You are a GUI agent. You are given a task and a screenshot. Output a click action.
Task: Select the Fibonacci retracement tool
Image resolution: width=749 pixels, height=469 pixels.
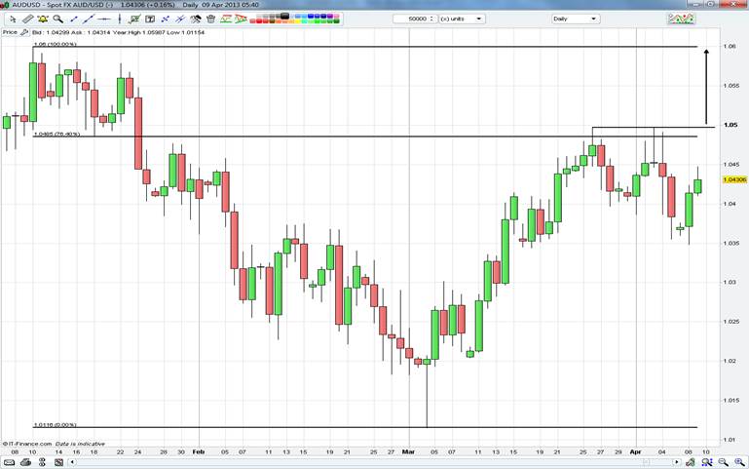[226, 20]
